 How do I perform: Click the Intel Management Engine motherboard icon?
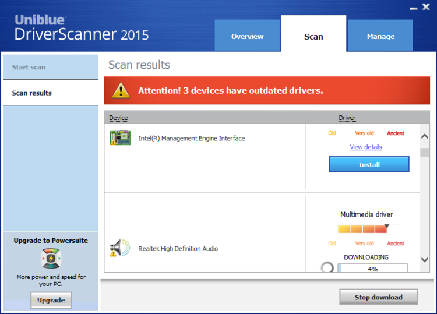(120, 137)
